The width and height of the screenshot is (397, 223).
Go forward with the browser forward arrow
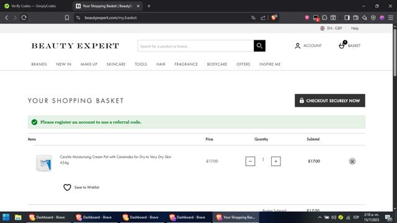(x=15, y=18)
